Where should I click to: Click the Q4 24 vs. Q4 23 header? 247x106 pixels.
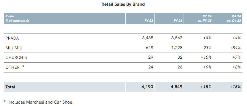point(234,18)
